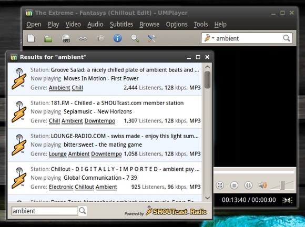Open the green folder directory icon
This screenshot has width=305, height=227.
pyautogui.click(x=48, y=39)
